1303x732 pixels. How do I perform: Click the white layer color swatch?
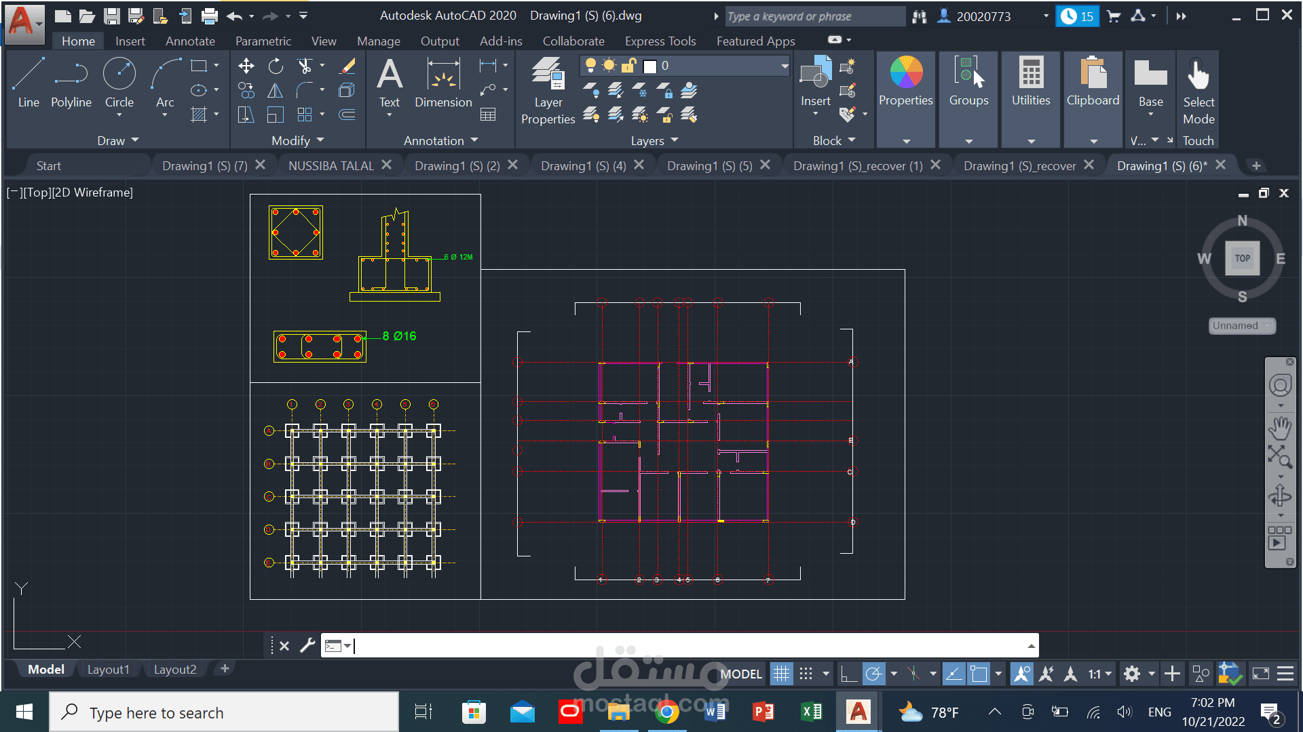coord(650,66)
